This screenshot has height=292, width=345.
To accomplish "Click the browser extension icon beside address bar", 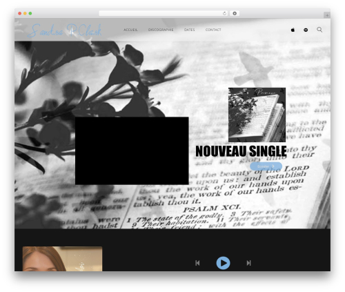I will pos(235,14).
